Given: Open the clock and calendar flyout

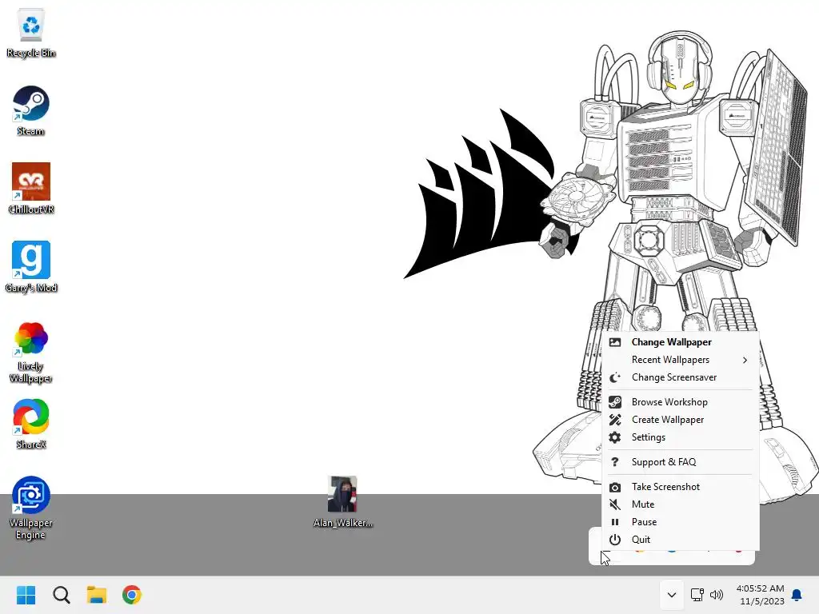Looking at the screenshot, I should pyautogui.click(x=760, y=595).
